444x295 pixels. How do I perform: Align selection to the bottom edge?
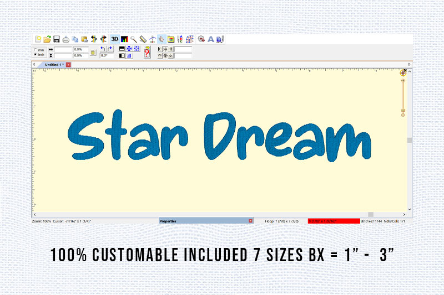(171, 56)
